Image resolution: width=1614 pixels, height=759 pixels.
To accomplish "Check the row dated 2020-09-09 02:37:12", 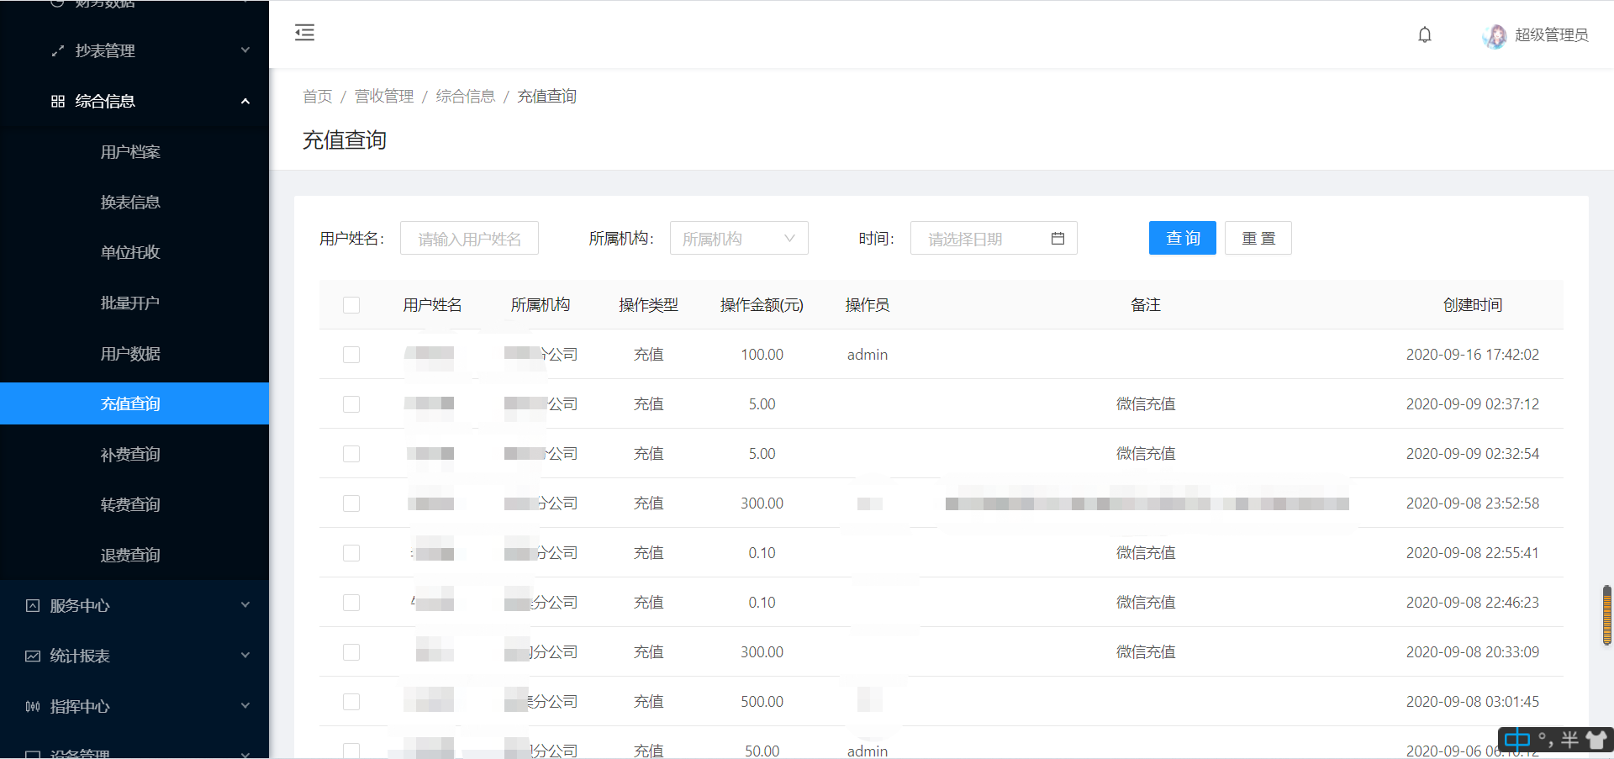I will (x=351, y=404).
